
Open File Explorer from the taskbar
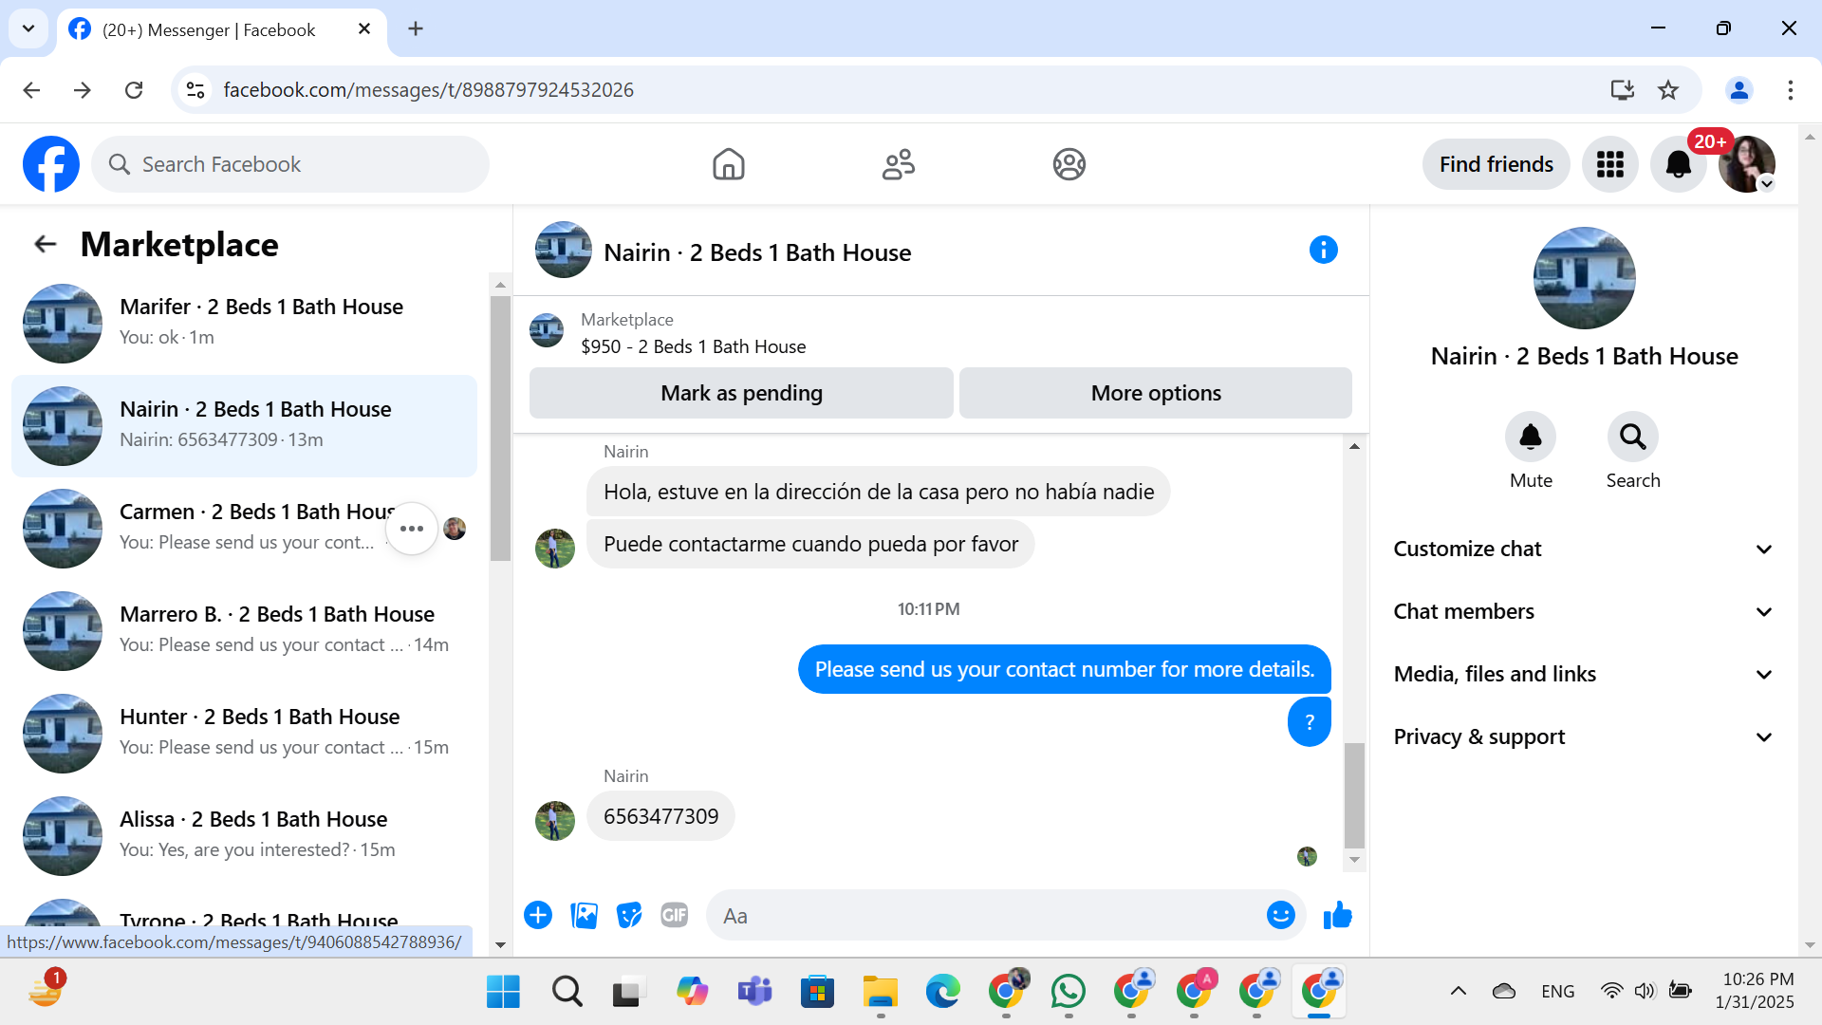coord(881,992)
